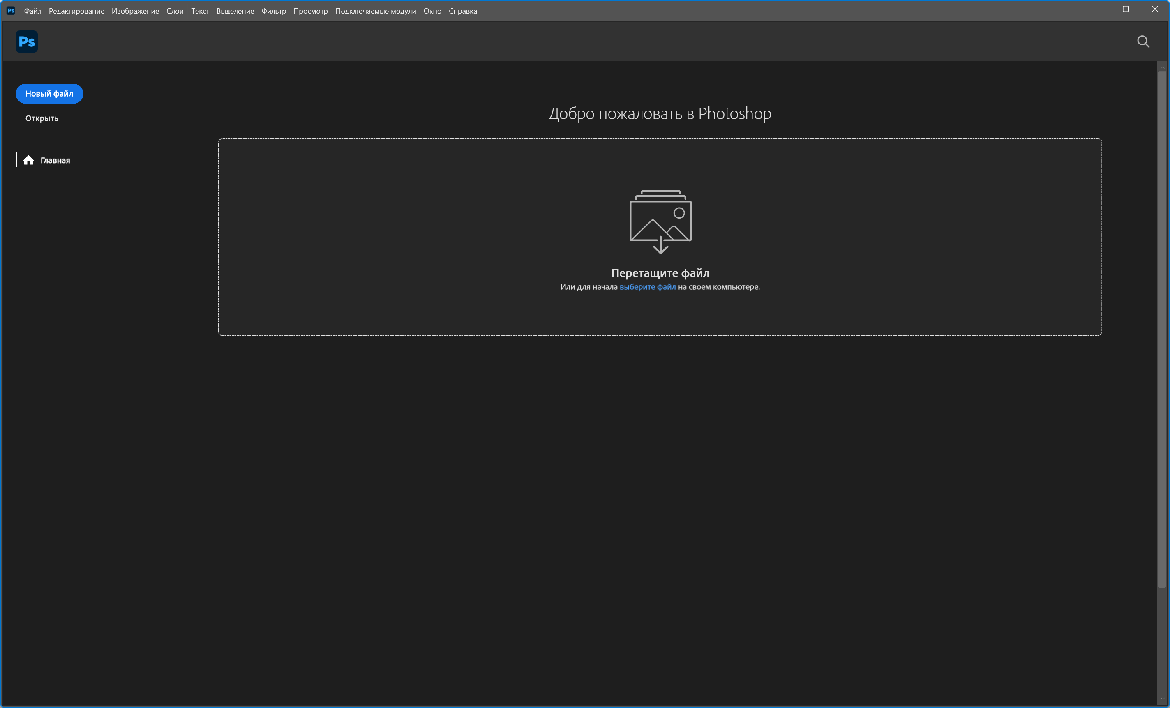The image size is (1170, 708).
Task: Click the drag-and-drop image icon
Action: pyautogui.click(x=660, y=221)
